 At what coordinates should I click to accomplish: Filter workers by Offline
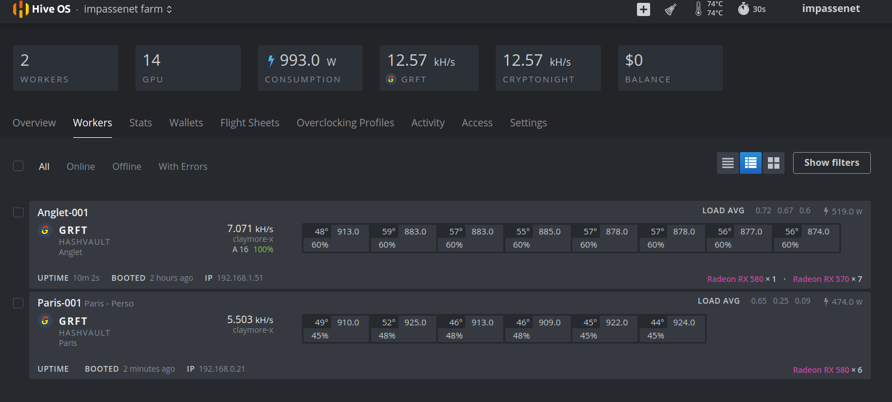pyautogui.click(x=127, y=166)
